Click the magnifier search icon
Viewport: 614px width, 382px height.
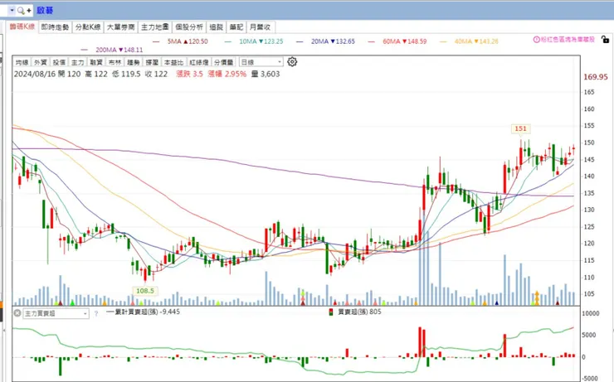click(21, 11)
